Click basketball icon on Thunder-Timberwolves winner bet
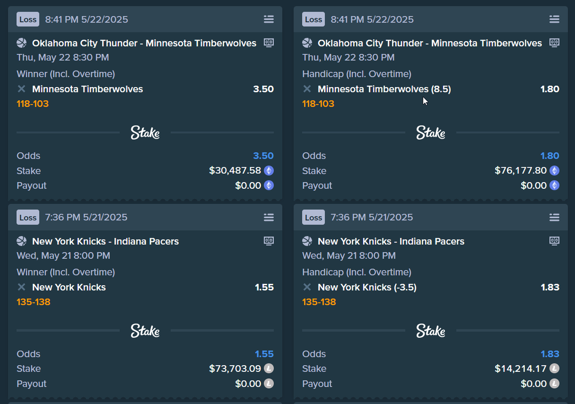Viewport: 575px width, 404px height. (x=22, y=43)
